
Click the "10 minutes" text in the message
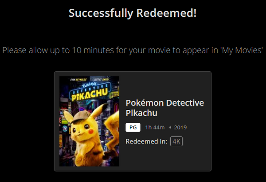coord(93,50)
